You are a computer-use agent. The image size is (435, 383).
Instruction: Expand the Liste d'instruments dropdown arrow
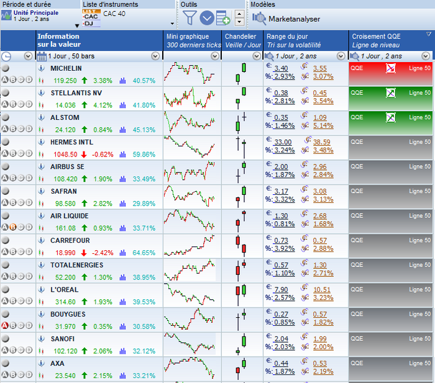click(x=172, y=24)
